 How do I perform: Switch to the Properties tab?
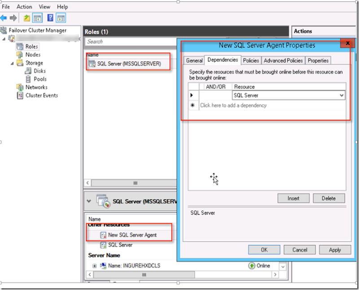coord(318,61)
